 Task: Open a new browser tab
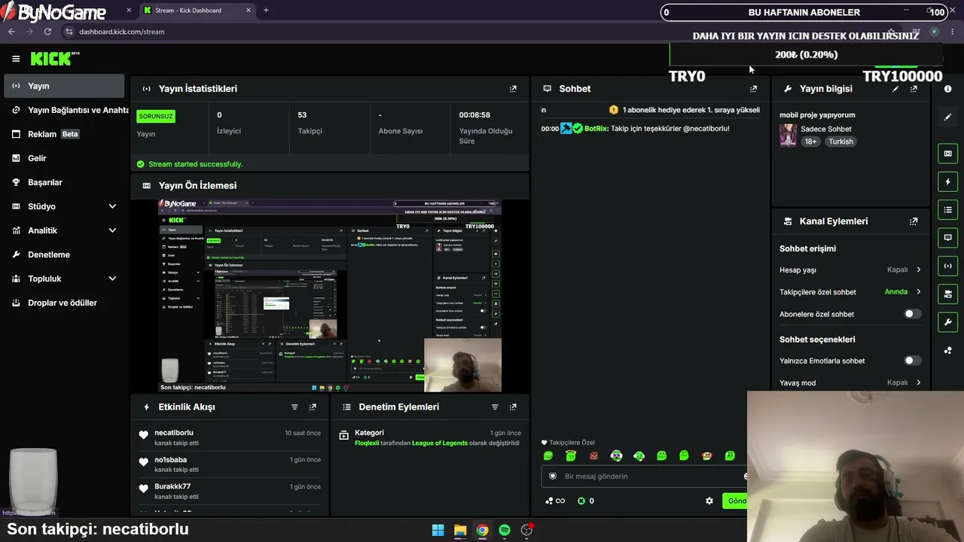coord(266,11)
